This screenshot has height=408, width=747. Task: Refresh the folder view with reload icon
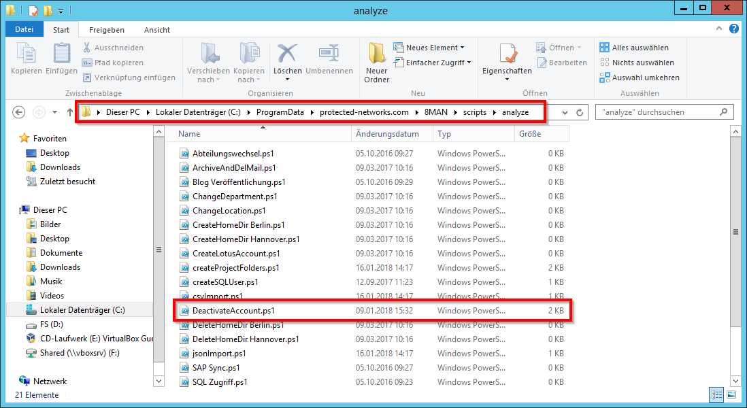pos(580,112)
